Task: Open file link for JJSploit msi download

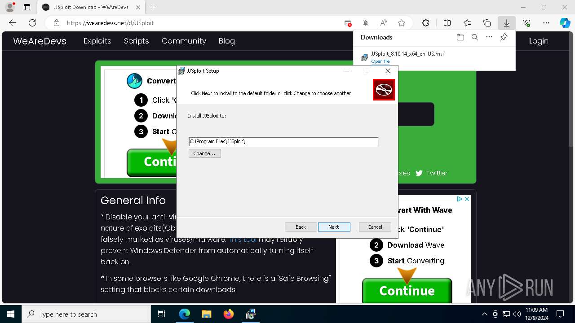Action: 380,61
